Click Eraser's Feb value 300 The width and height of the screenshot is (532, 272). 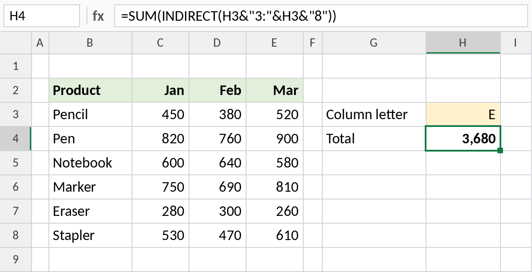218,211
